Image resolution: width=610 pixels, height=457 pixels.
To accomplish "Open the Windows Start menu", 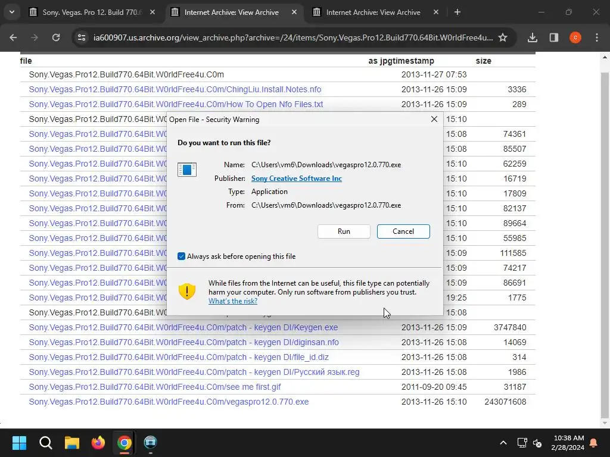I will pyautogui.click(x=19, y=443).
